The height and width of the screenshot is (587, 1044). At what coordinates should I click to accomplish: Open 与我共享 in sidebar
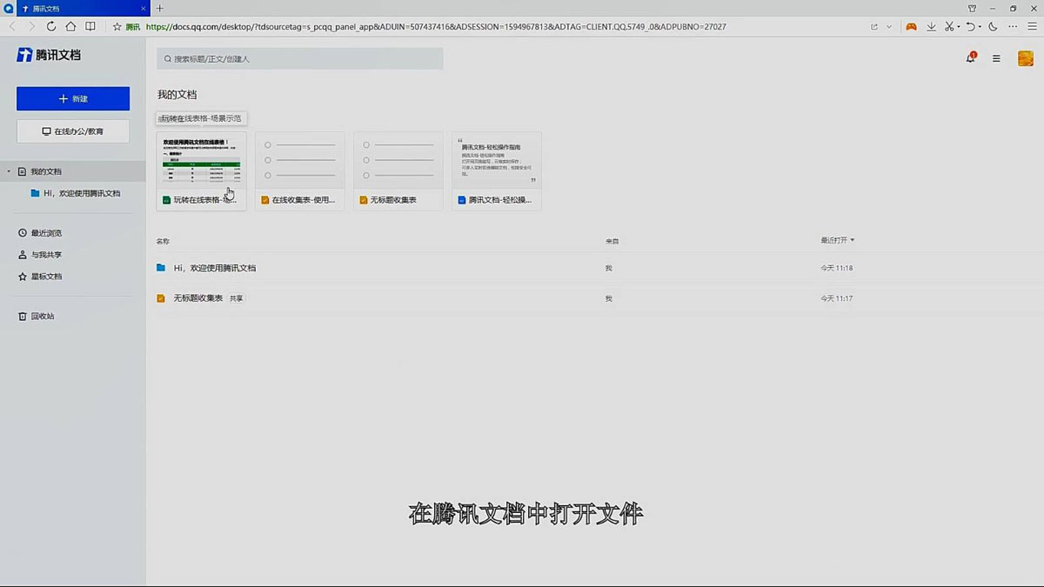[46, 255]
